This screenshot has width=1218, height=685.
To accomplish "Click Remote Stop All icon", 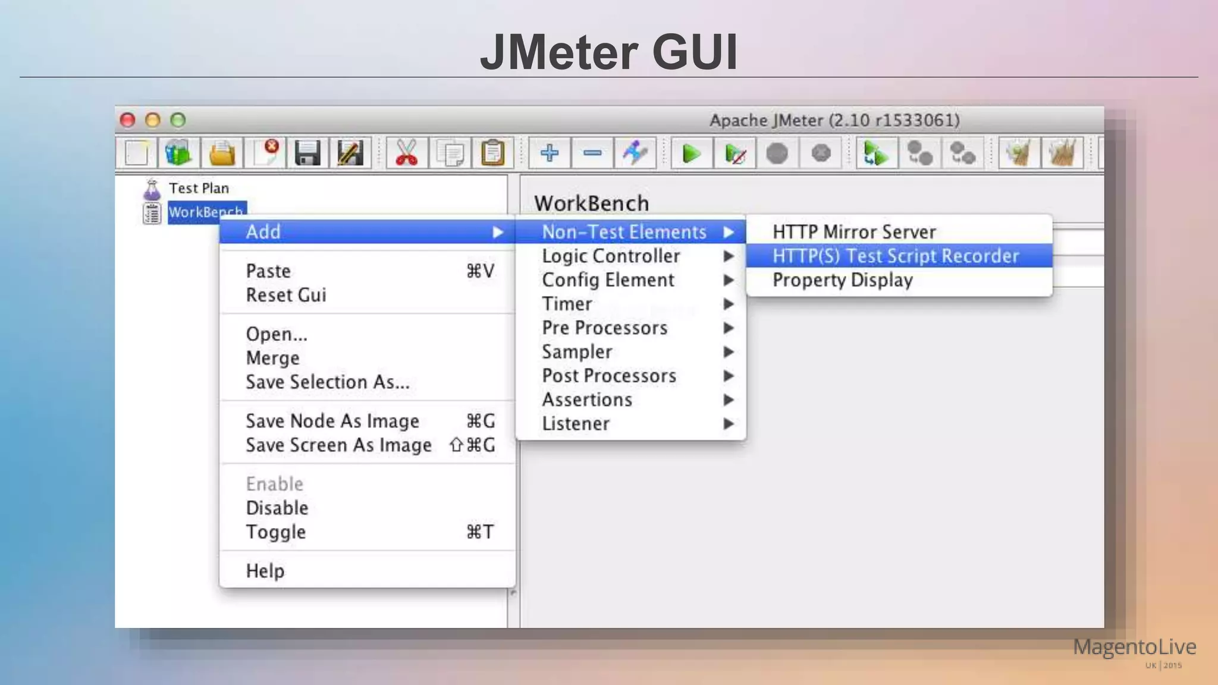I will [x=919, y=153].
